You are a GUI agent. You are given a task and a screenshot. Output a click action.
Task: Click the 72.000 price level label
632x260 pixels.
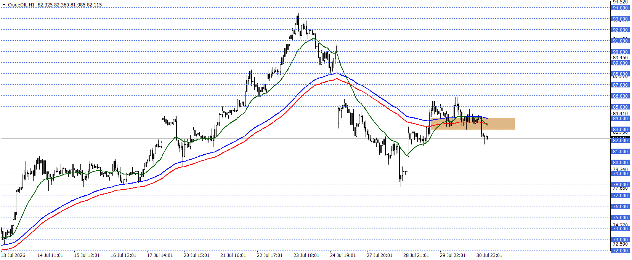pyautogui.click(x=620, y=251)
